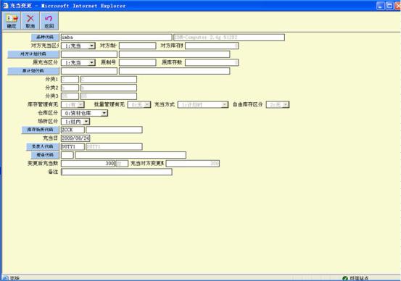401x281 pixels.
Task: Click the 返回 return toolbar icon
Action: pos(49,21)
